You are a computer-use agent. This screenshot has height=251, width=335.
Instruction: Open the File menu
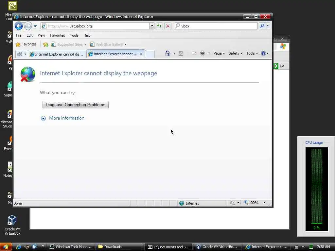19,35
